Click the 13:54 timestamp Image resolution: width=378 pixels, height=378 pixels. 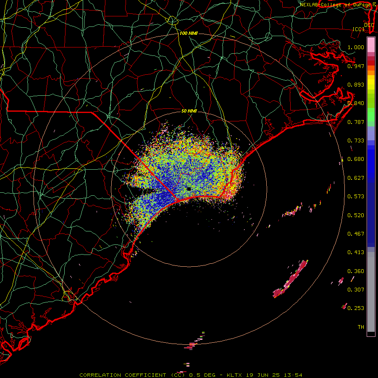click(x=293, y=375)
